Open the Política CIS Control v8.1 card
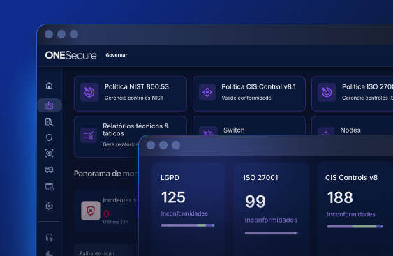The image size is (393, 256). (x=249, y=93)
